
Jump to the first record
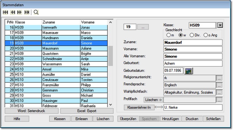5,12
